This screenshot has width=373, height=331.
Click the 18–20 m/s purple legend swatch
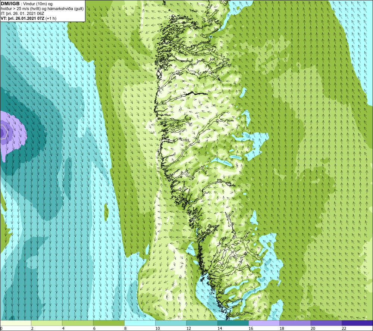point(295,323)
